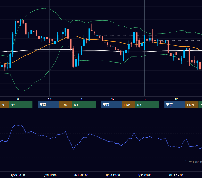
Task: Select the 東京 session block on 8/30
Action: tap(112, 105)
